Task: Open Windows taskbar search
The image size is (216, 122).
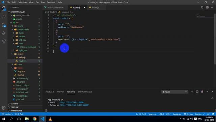Action: coord(11,119)
